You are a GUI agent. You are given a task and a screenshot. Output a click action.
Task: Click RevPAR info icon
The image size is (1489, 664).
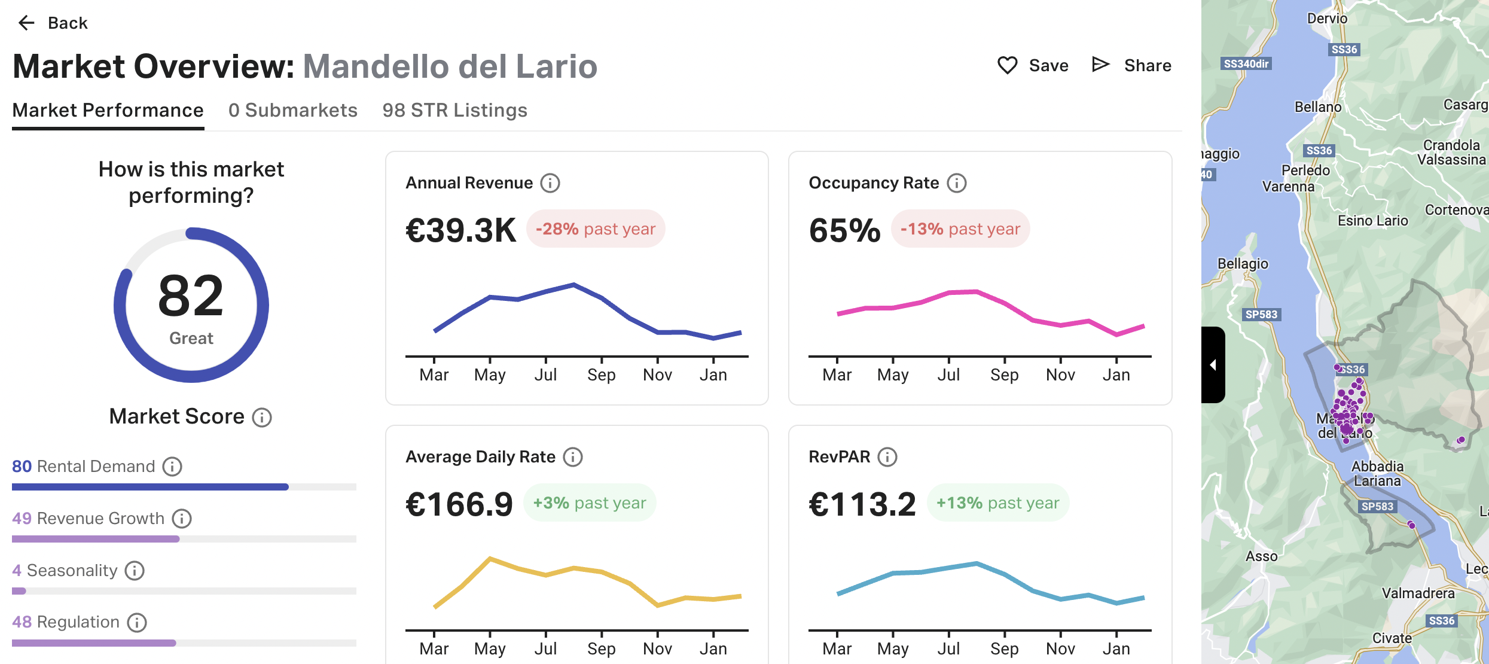pyautogui.click(x=887, y=457)
